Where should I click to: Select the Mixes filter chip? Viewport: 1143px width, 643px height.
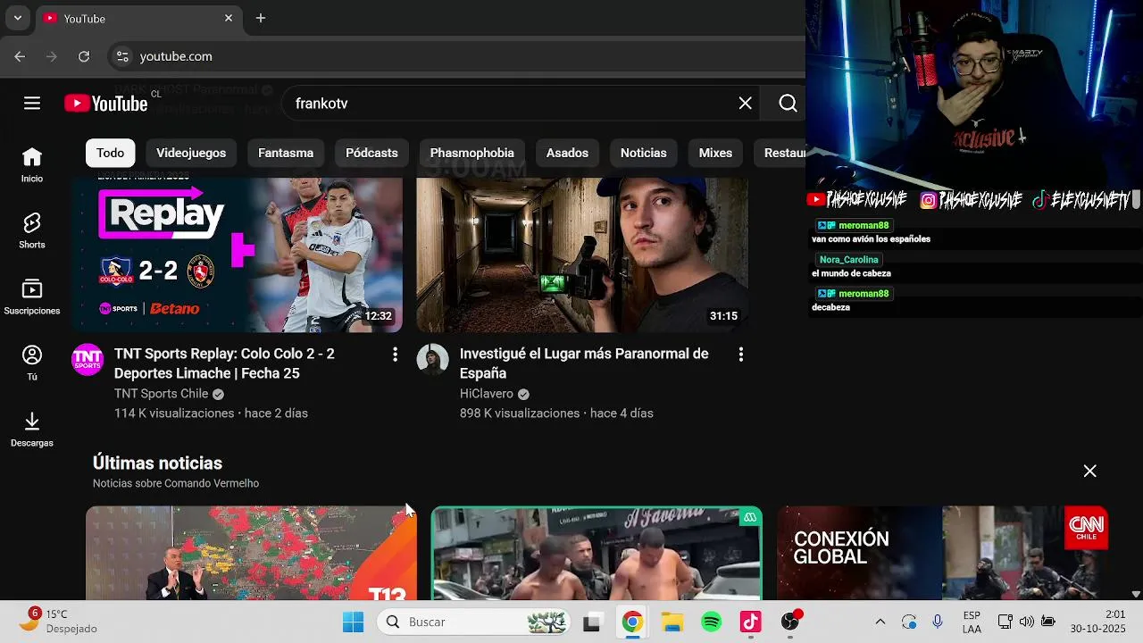(x=715, y=153)
